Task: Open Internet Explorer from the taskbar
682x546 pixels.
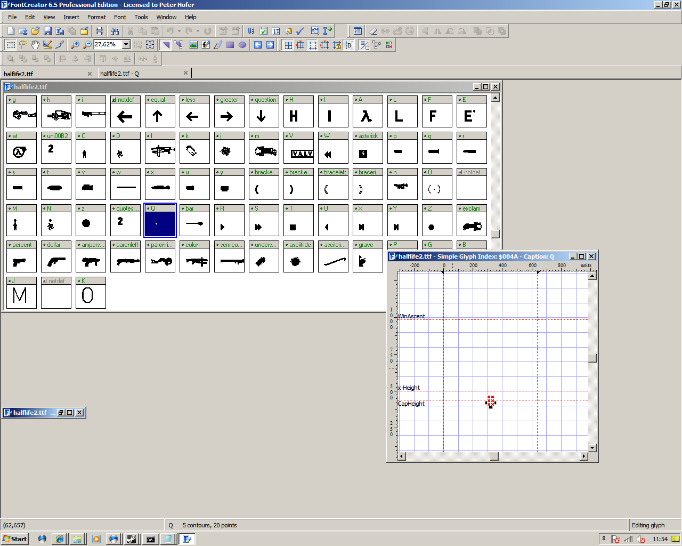Action: [x=60, y=539]
